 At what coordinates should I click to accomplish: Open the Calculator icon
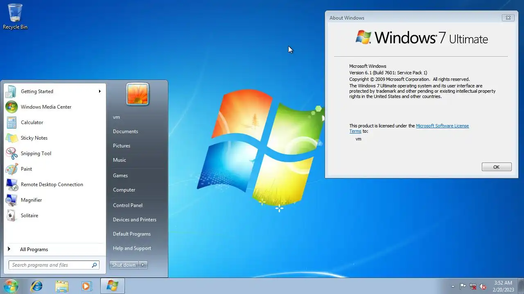pyautogui.click(x=11, y=122)
